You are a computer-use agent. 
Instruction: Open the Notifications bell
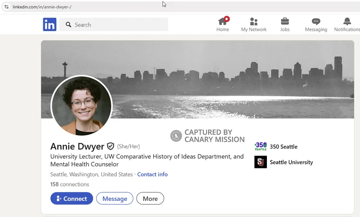click(347, 25)
